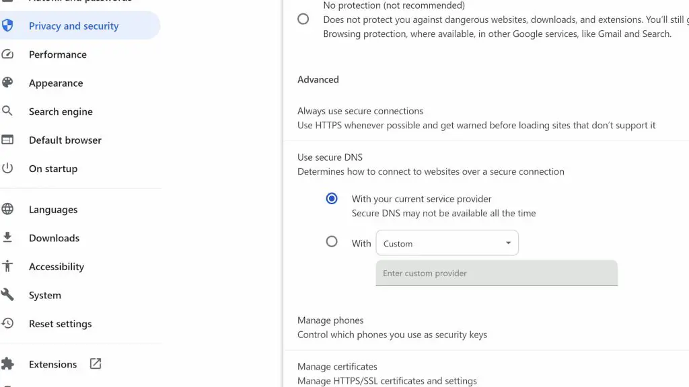Click the Enter custom provider text field
689x387 pixels.
click(x=496, y=273)
